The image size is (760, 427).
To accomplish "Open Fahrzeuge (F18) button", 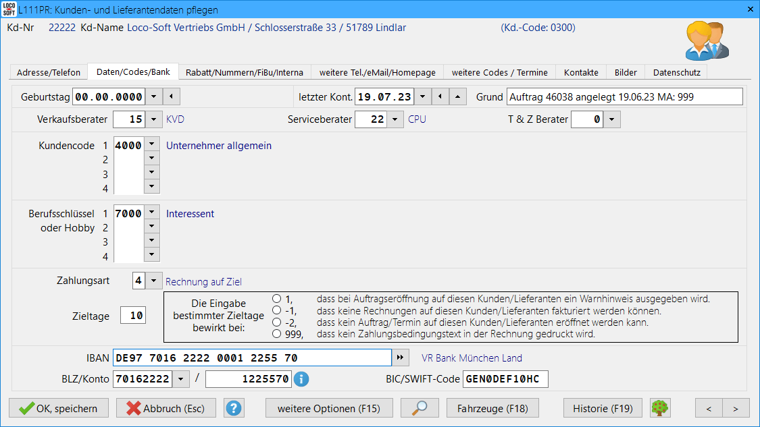I will [492, 408].
